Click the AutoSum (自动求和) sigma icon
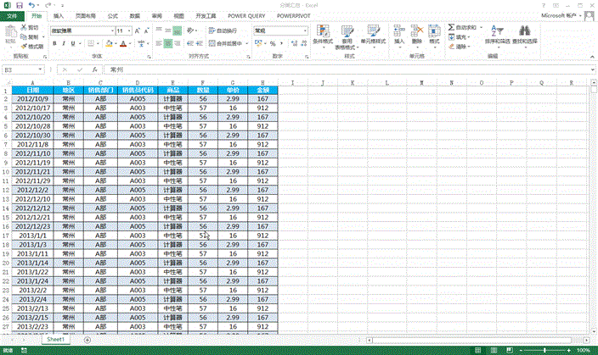Viewport: 598px width, 355px height. (450, 28)
